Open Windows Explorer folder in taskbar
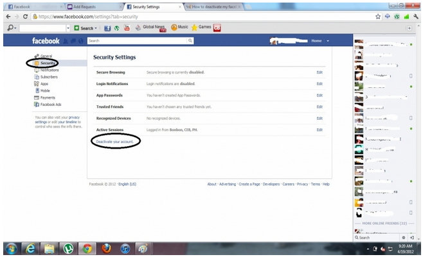 pos(49,249)
